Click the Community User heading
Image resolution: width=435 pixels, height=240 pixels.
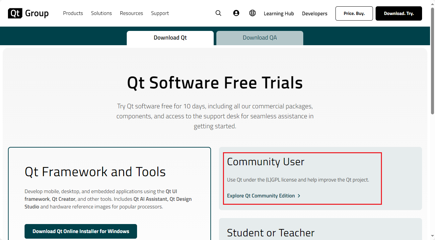(x=265, y=162)
